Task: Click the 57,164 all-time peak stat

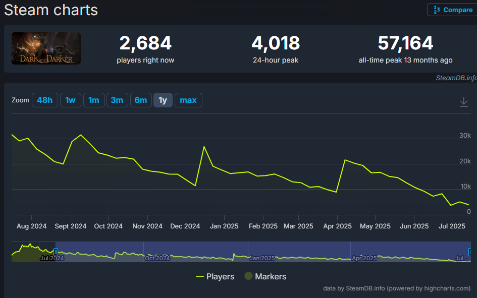Action: (x=405, y=49)
